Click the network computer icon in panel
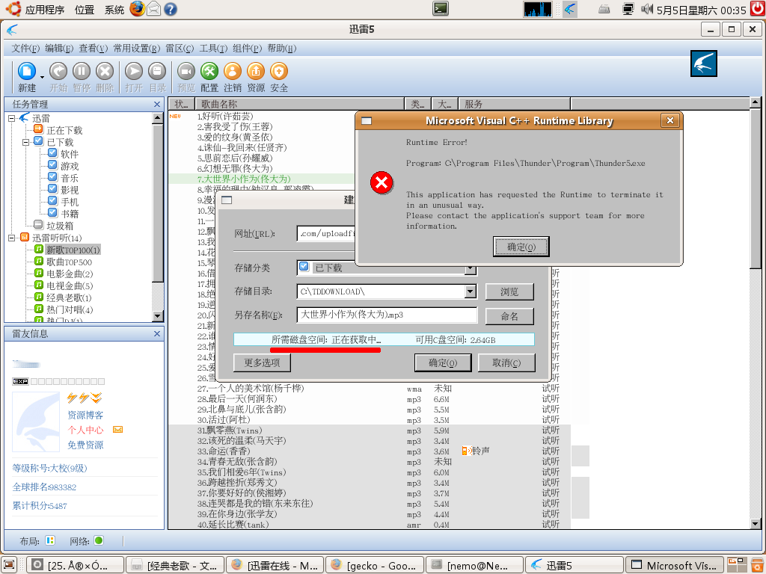Viewport: 766px width, 574px height. pyautogui.click(x=628, y=9)
